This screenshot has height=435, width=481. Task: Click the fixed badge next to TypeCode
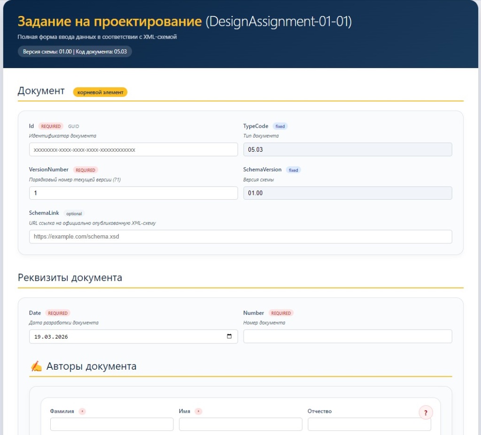[280, 126]
